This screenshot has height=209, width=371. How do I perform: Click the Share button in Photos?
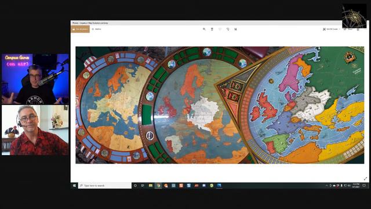(x=348, y=29)
